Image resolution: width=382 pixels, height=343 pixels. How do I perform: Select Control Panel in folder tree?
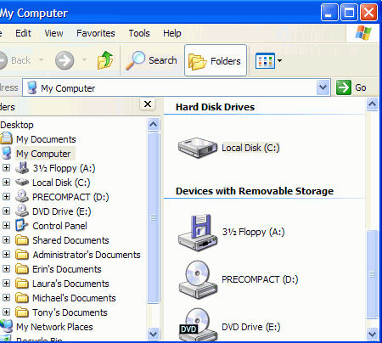click(x=59, y=226)
